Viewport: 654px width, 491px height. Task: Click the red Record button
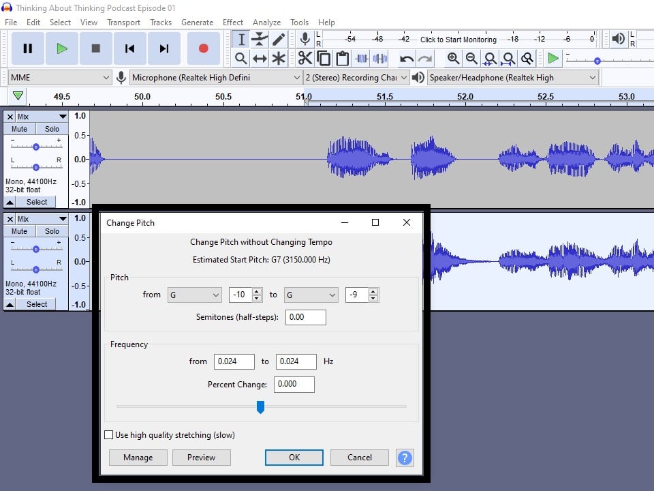[203, 48]
